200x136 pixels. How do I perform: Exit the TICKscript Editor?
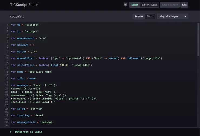(184, 5)
